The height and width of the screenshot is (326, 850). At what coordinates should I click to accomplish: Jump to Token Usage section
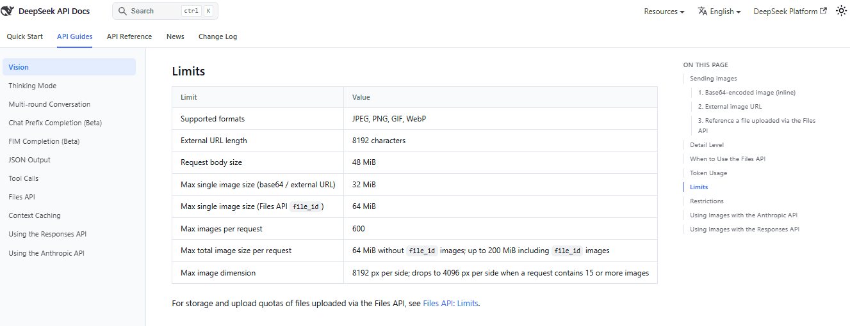708,173
